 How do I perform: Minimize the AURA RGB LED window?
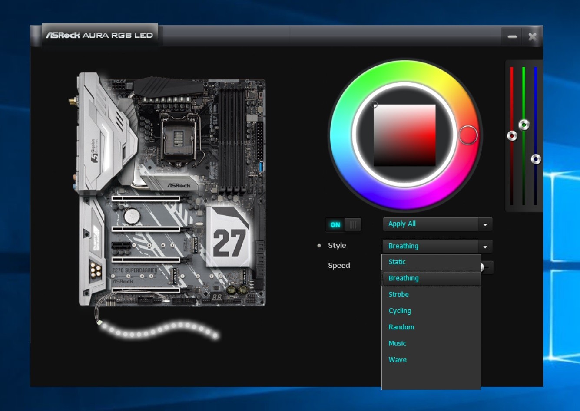coord(512,37)
